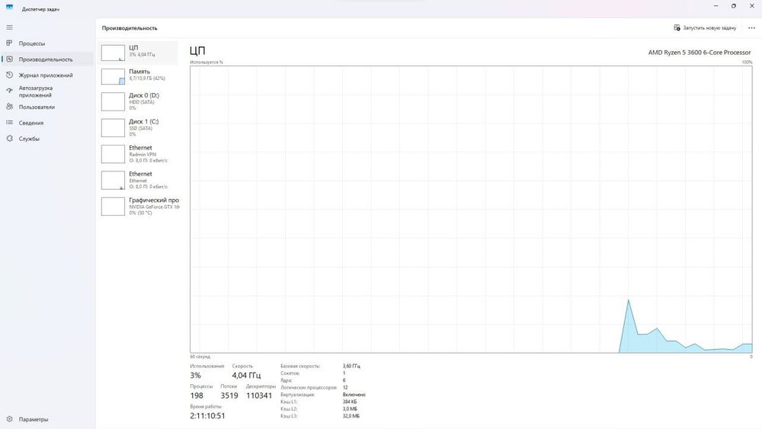This screenshot has height=429, width=762.
Task: Click the Диск 0 (D:) label
Action: click(x=144, y=95)
